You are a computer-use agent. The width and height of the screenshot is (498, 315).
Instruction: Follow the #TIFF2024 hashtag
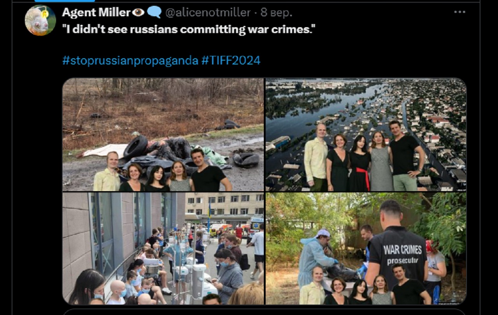tap(231, 61)
